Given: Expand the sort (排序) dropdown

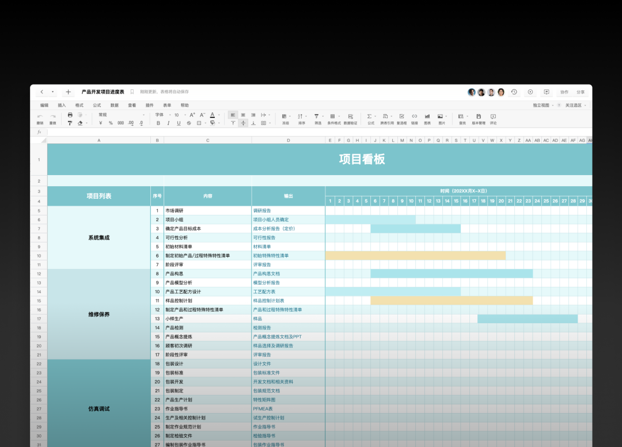Looking at the screenshot, I should pos(306,116).
